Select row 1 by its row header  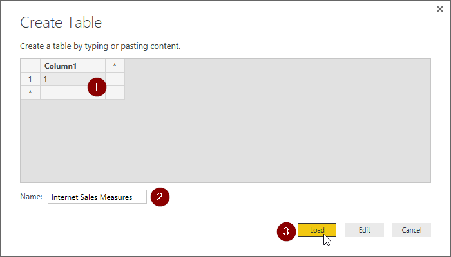30,79
